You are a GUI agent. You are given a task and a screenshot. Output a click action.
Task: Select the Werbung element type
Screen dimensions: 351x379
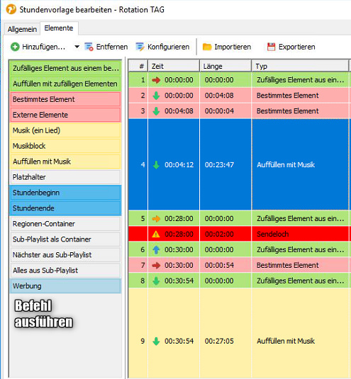coord(65,286)
